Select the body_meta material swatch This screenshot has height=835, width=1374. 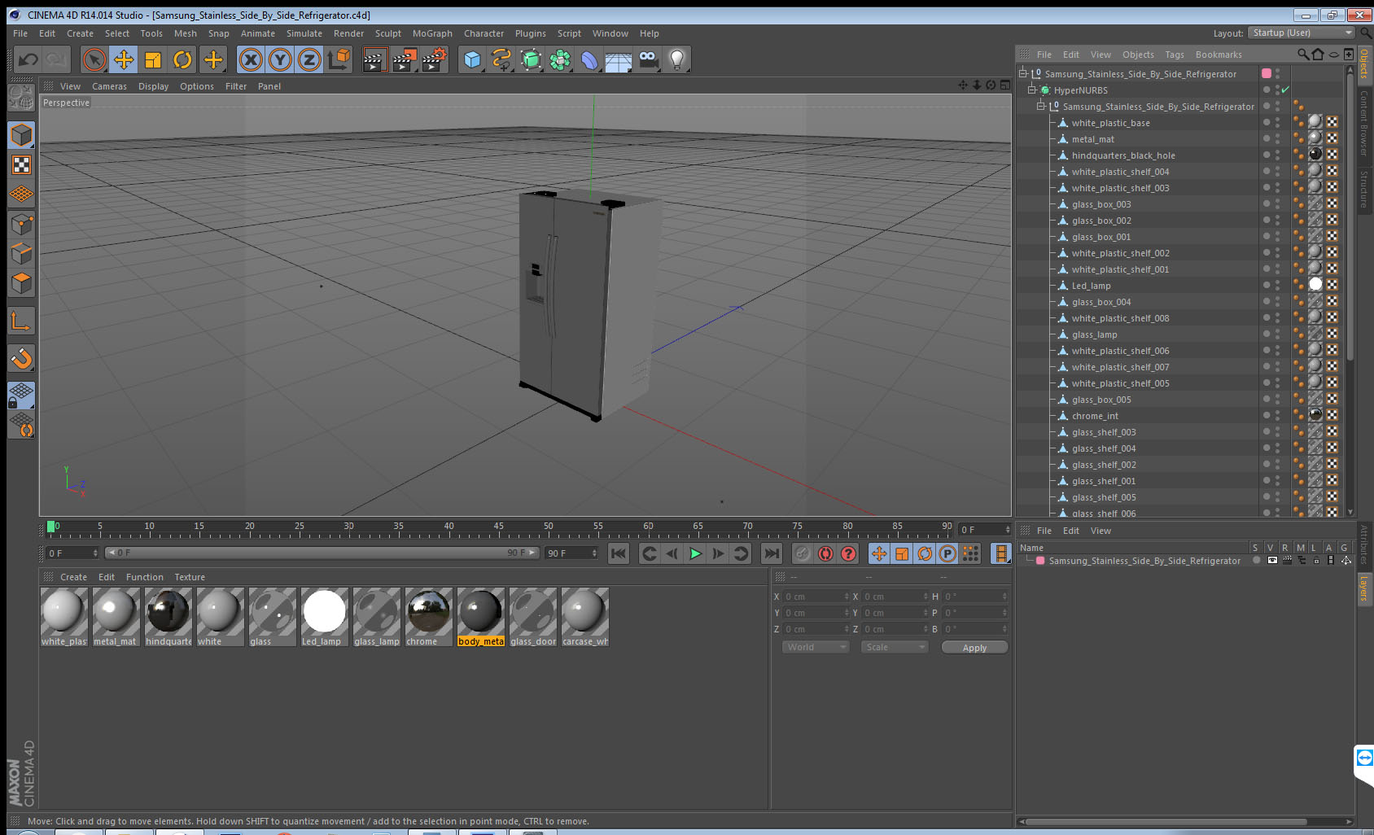[x=481, y=617]
